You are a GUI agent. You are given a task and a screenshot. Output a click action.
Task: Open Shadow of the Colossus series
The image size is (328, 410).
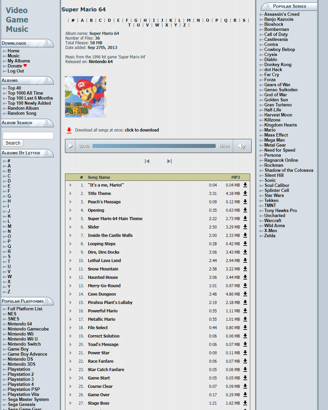289,170
